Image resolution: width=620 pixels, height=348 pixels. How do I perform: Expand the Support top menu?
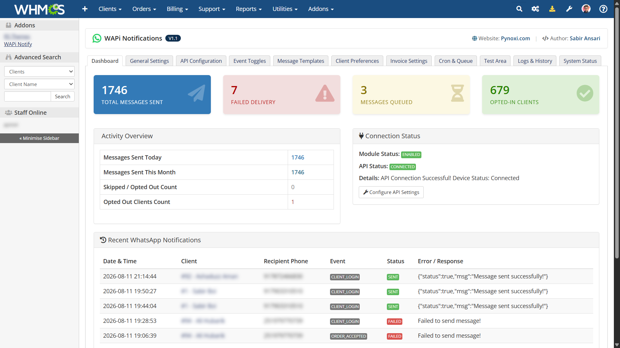tap(212, 9)
